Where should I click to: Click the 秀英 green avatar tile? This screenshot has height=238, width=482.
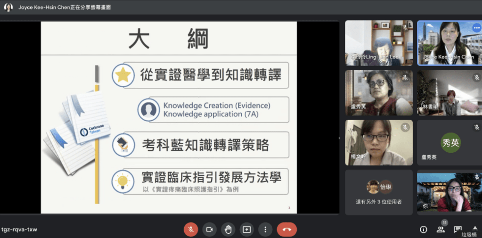pyautogui.click(x=449, y=142)
